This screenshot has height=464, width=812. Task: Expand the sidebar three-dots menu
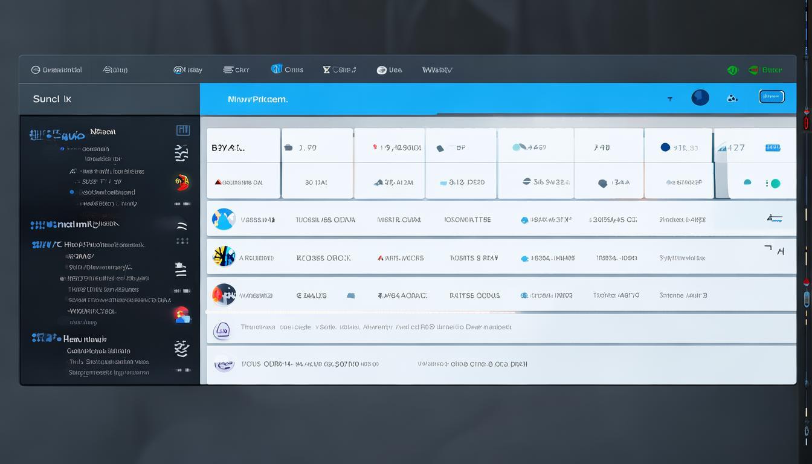tap(182, 241)
